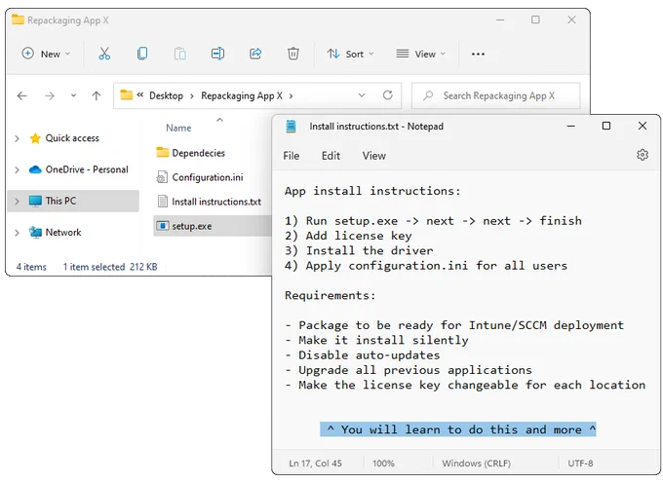Go back with the left arrow in Explorer
This screenshot has height=483, width=663.
22,95
